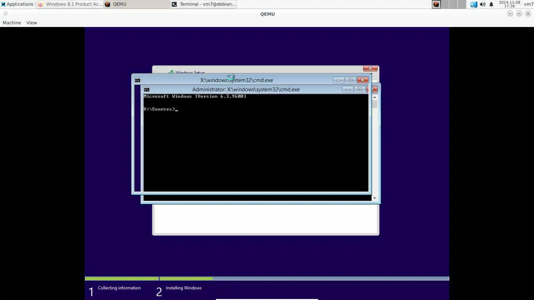Click the Installing Windows progress bar
The width and height of the screenshot is (534, 300).
[x=304, y=278]
